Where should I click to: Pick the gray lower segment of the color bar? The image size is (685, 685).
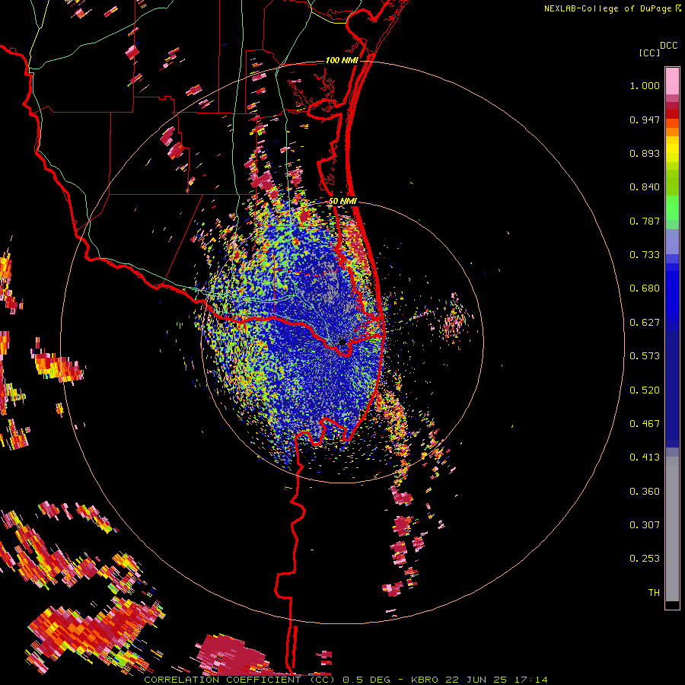672,529
